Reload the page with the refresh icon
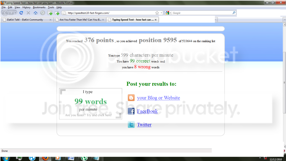The height and width of the screenshot is (161, 286). click(21, 13)
